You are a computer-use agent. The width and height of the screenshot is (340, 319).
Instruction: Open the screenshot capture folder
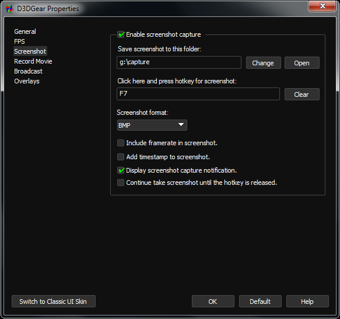pos(302,63)
